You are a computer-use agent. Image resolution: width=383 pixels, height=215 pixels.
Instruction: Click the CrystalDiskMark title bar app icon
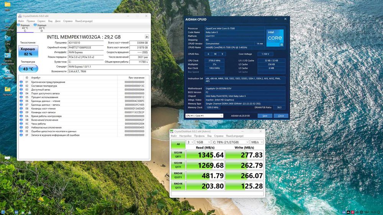point(172,131)
